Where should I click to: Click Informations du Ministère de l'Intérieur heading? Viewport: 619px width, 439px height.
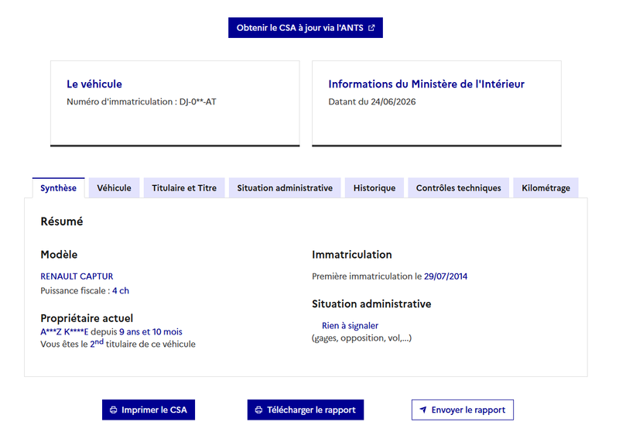426,84
